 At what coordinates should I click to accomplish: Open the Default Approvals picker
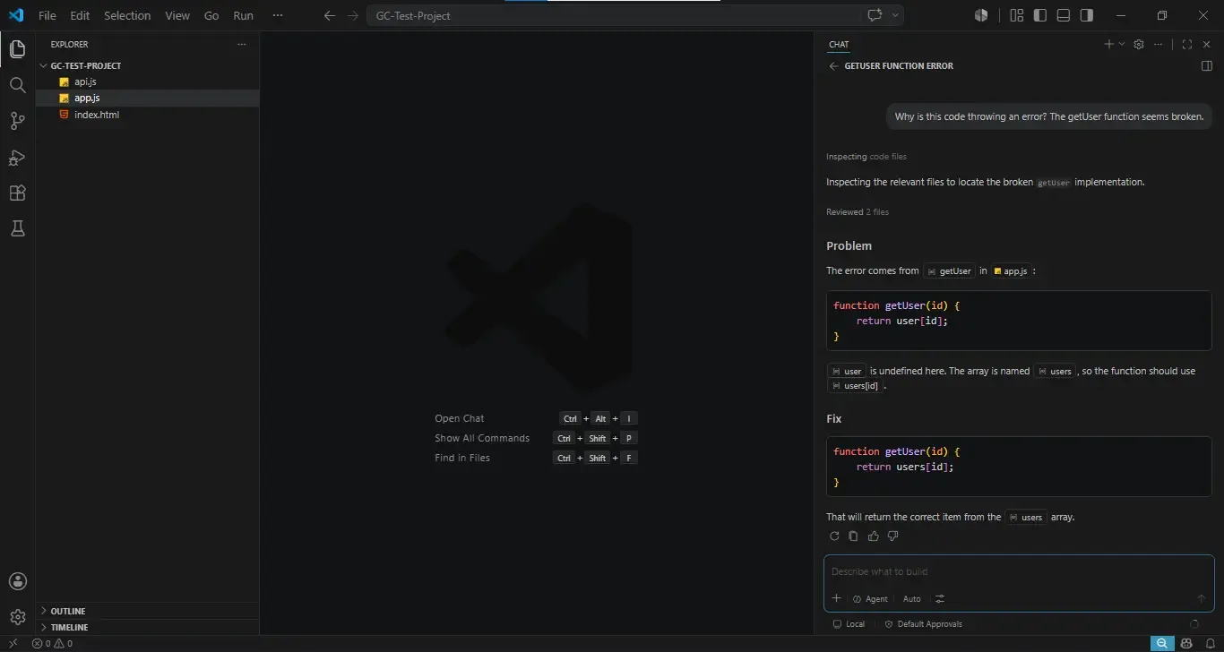923,624
